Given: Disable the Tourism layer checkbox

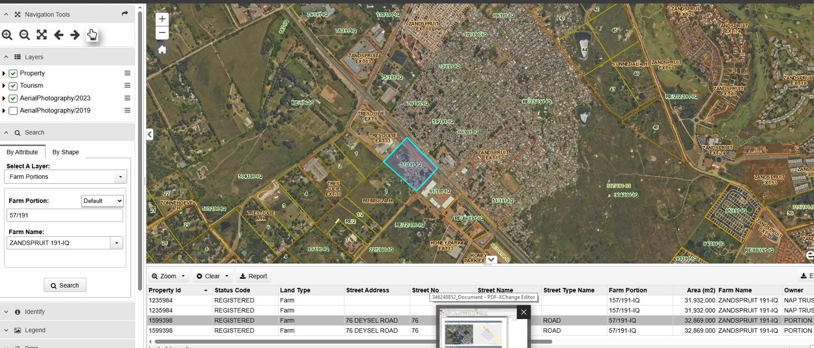Looking at the screenshot, I should click(13, 86).
